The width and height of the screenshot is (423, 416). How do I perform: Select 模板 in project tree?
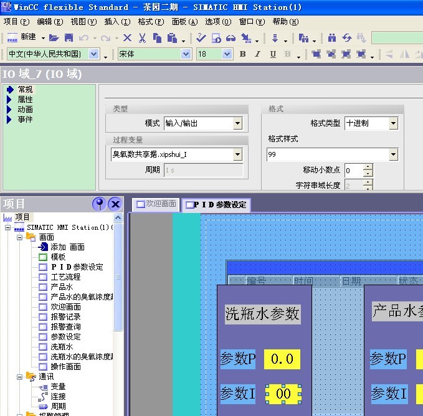[x=58, y=257]
